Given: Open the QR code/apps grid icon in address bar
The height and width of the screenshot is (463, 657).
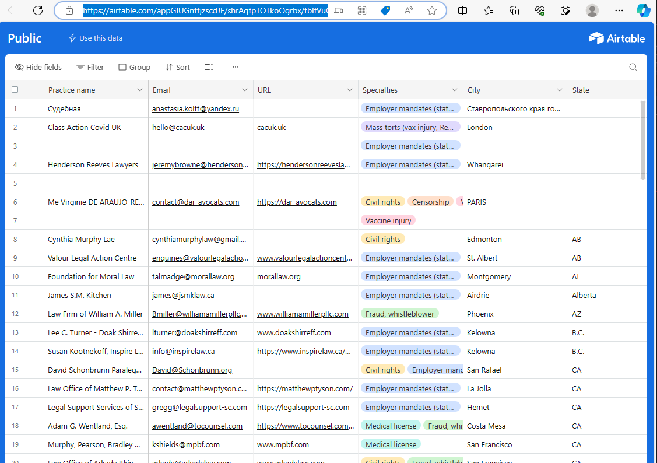Looking at the screenshot, I should (362, 10).
